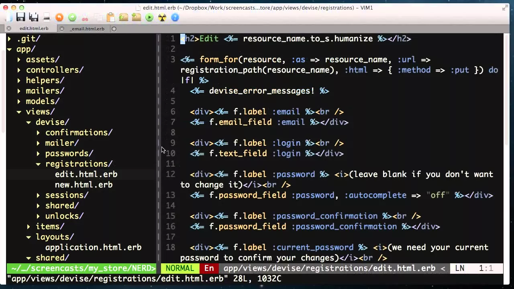Click the Cut scissors icon

(85, 17)
